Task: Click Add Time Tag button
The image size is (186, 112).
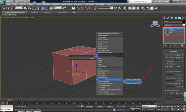Action: (x=121, y=110)
